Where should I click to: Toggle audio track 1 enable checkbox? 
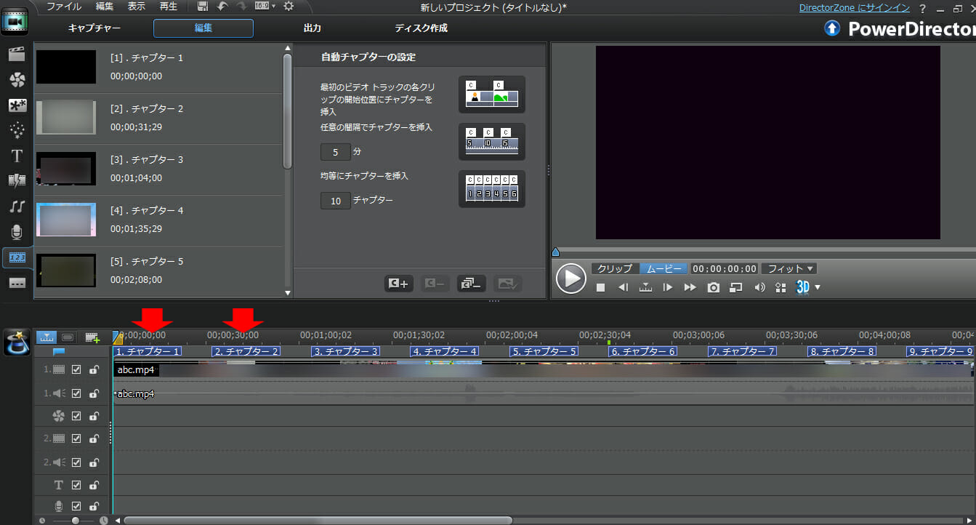pyautogui.click(x=76, y=393)
